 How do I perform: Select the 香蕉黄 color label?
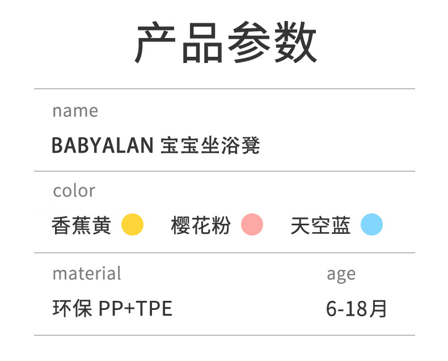(x=82, y=225)
